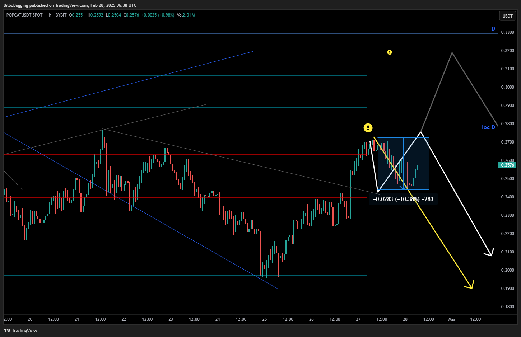Click the price axis label 0.2400
The width and height of the screenshot is (521, 337).
(507, 197)
